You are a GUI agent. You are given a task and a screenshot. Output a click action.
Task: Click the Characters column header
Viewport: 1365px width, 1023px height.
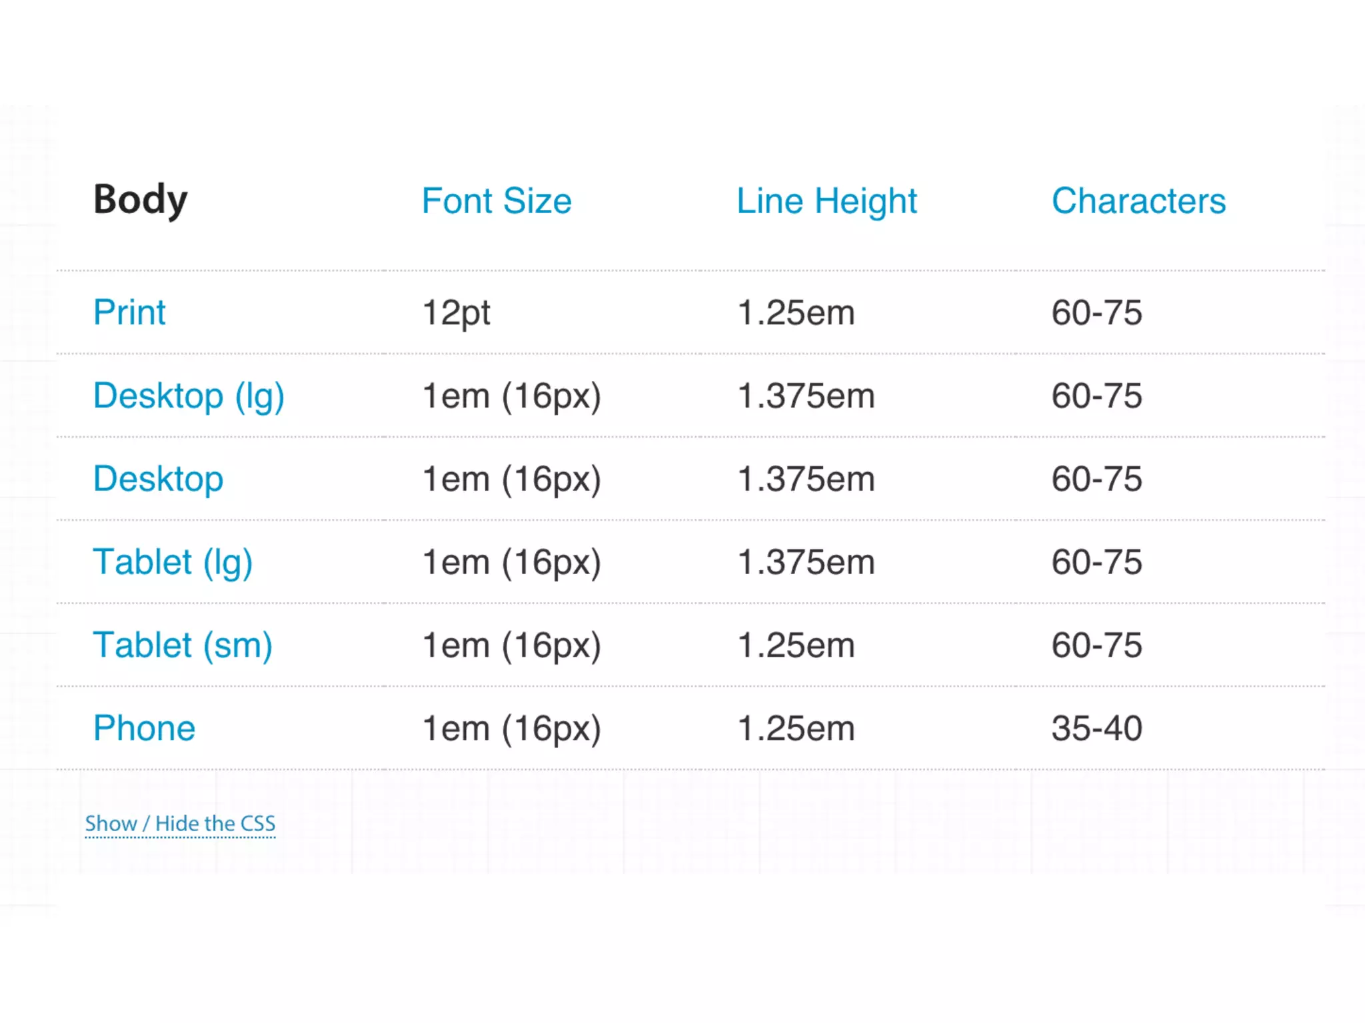(1138, 200)
